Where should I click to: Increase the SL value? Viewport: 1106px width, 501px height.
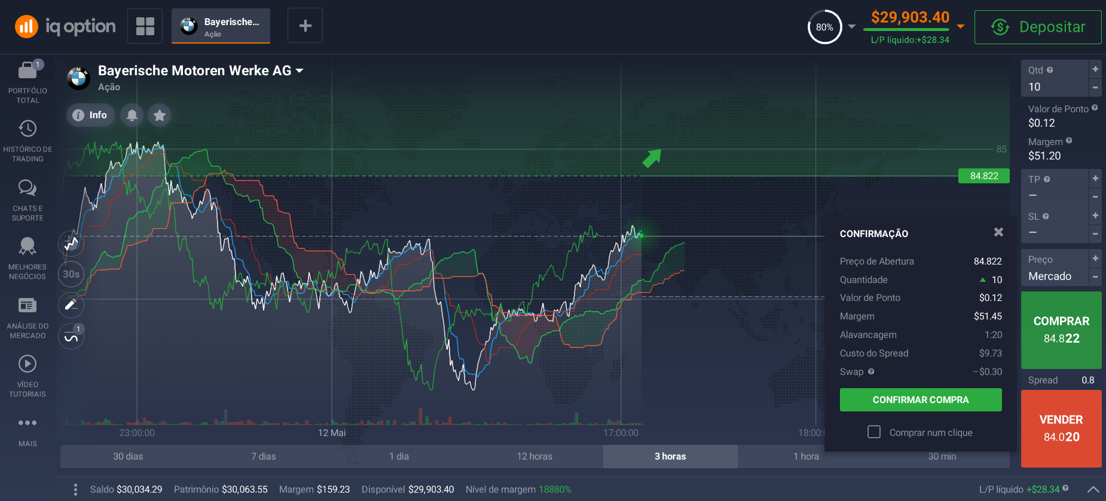[1095, 216]
